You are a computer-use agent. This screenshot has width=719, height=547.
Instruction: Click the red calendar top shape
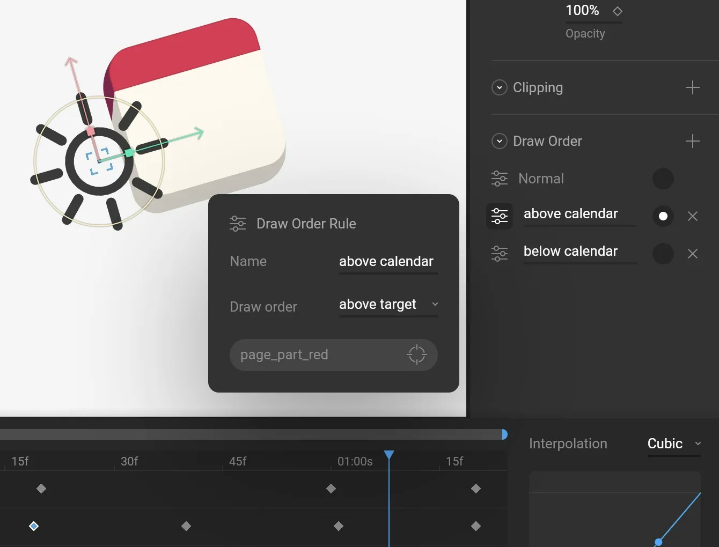pos(185,54)
